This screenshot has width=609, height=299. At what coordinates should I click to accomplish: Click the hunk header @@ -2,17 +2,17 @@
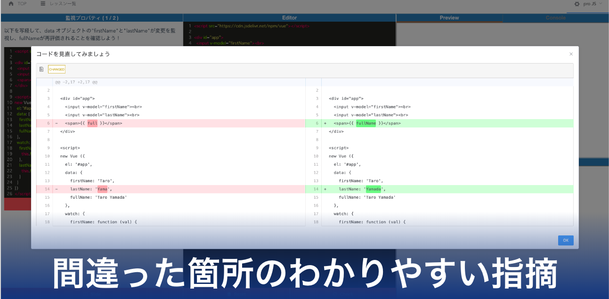(x=76, y=82)
